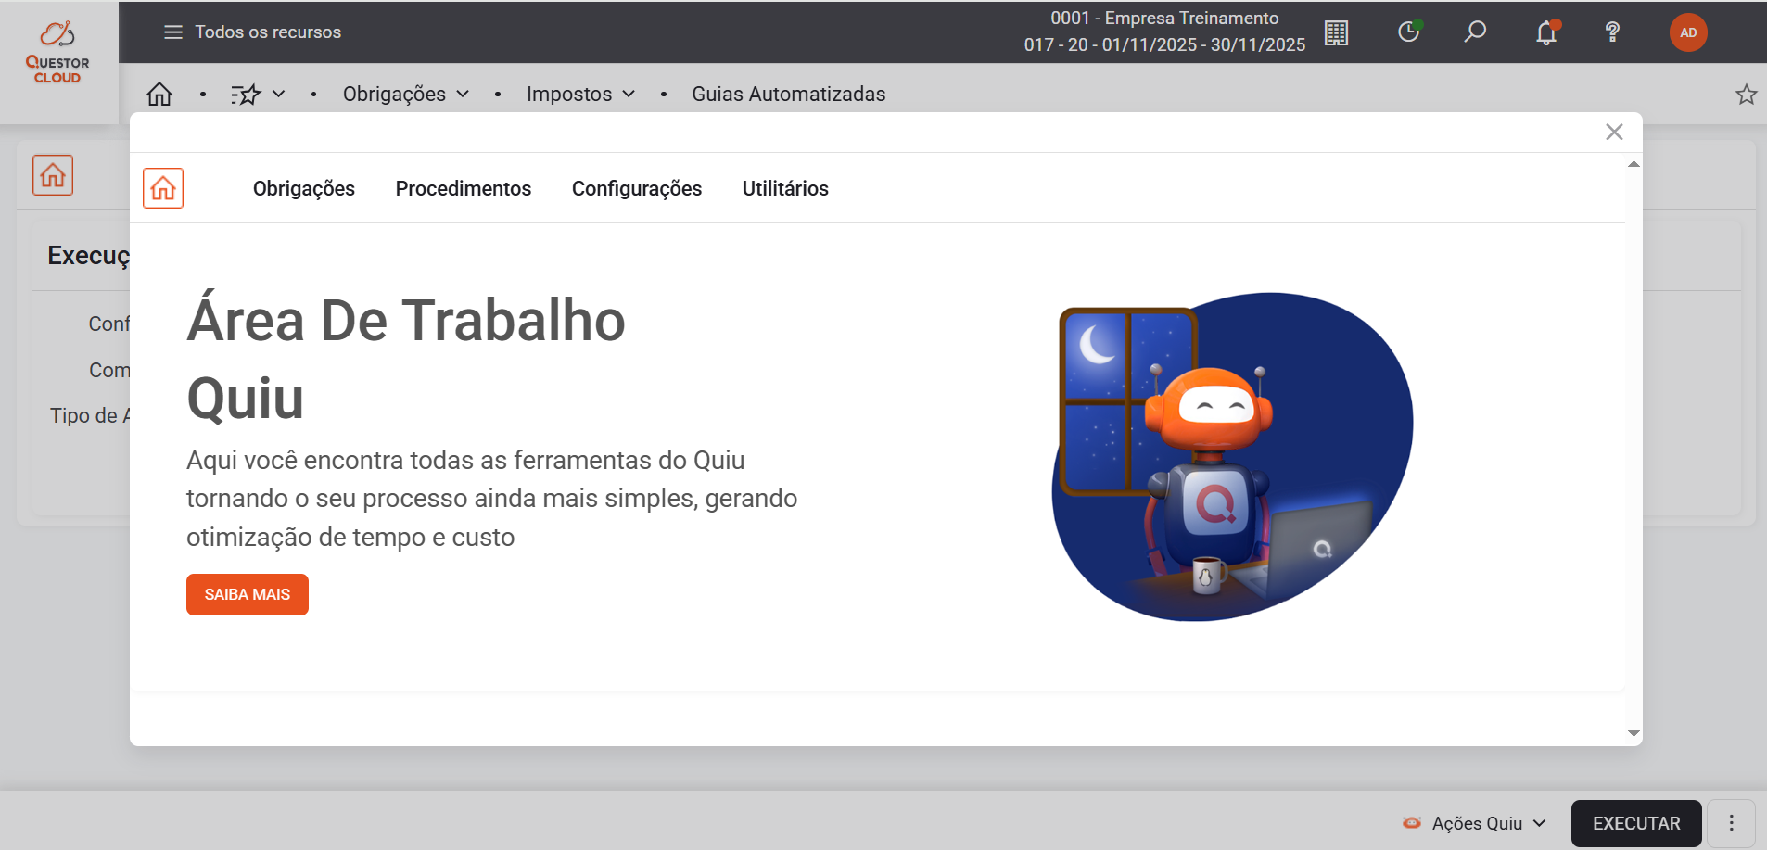Viewport: 1767px width, 850px height.
Task: Select the Configurações menu in dialog
Action: click(x=636, y=188)
